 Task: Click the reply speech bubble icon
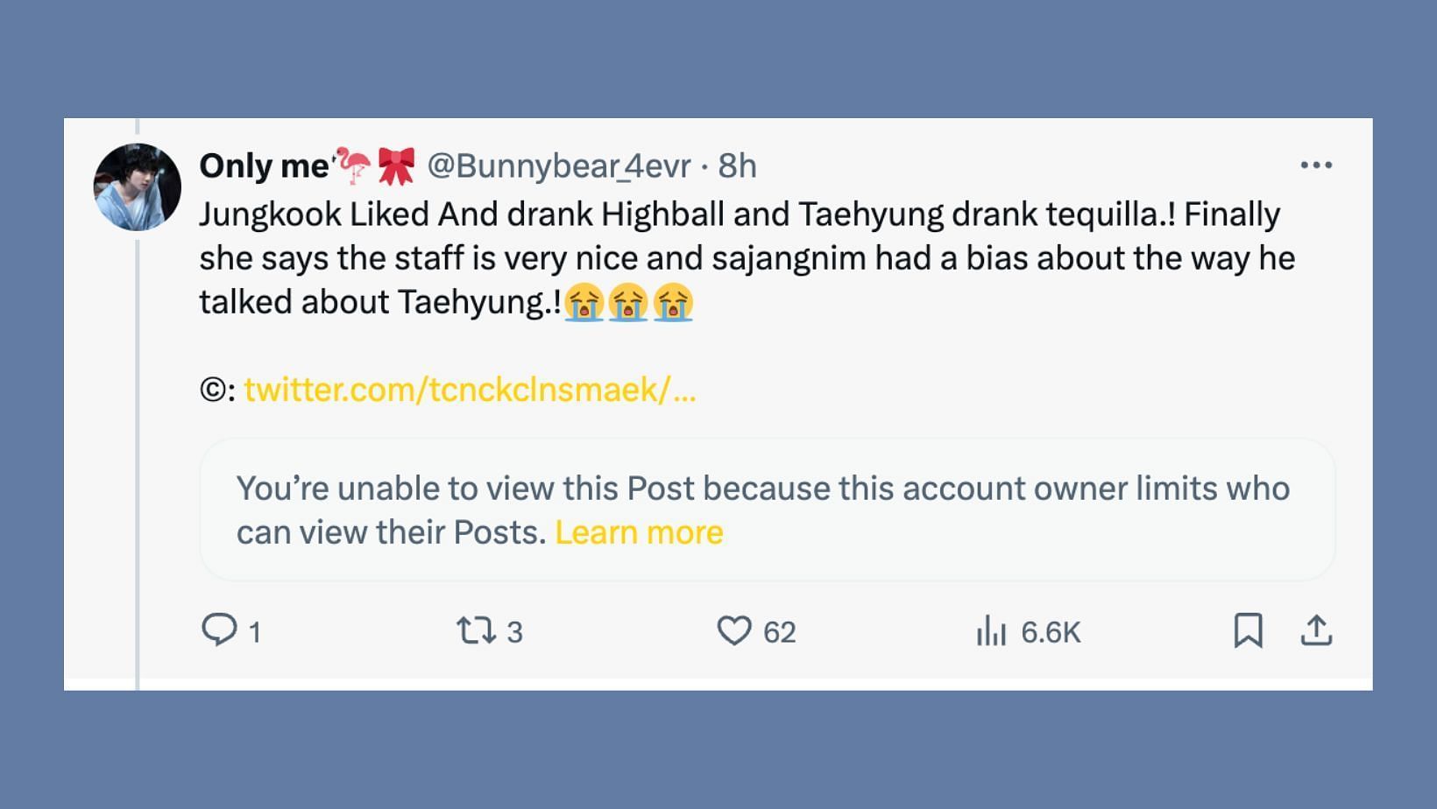point(219,630)
